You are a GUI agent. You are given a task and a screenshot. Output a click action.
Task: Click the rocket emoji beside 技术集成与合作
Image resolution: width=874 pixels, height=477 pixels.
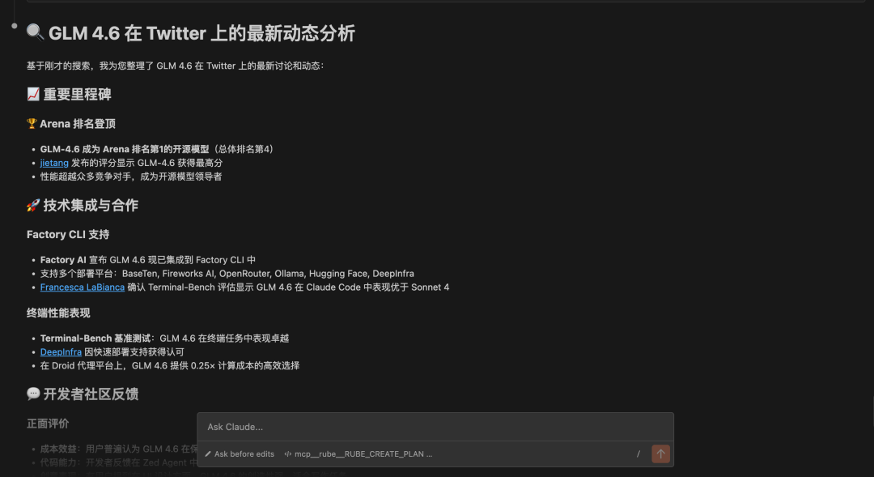(x=33, y=206)
